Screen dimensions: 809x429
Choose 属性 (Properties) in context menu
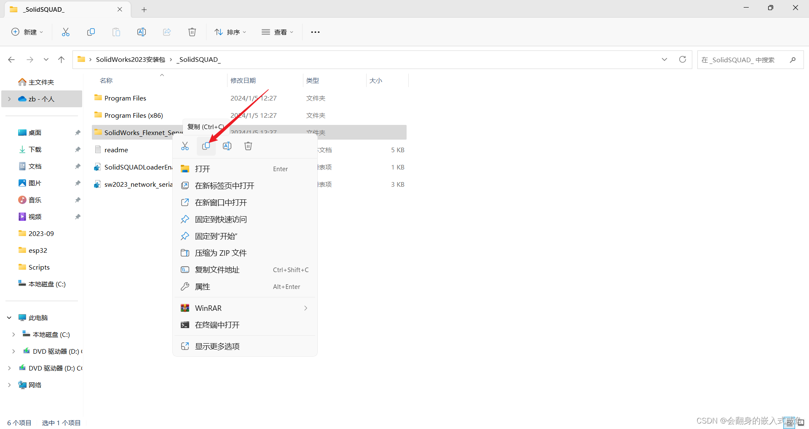point(245,286)
